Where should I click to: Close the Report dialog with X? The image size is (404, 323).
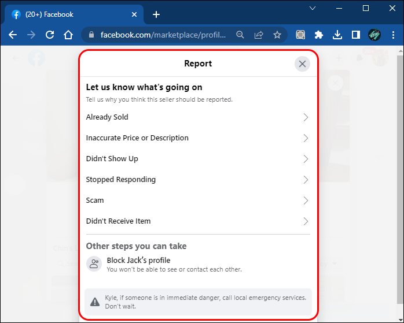302,64
